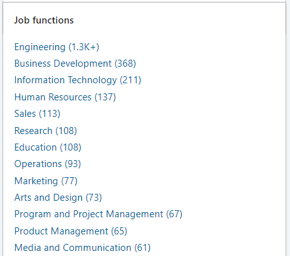Click the count (211) next to Information Technology

[x=130, y=80]
